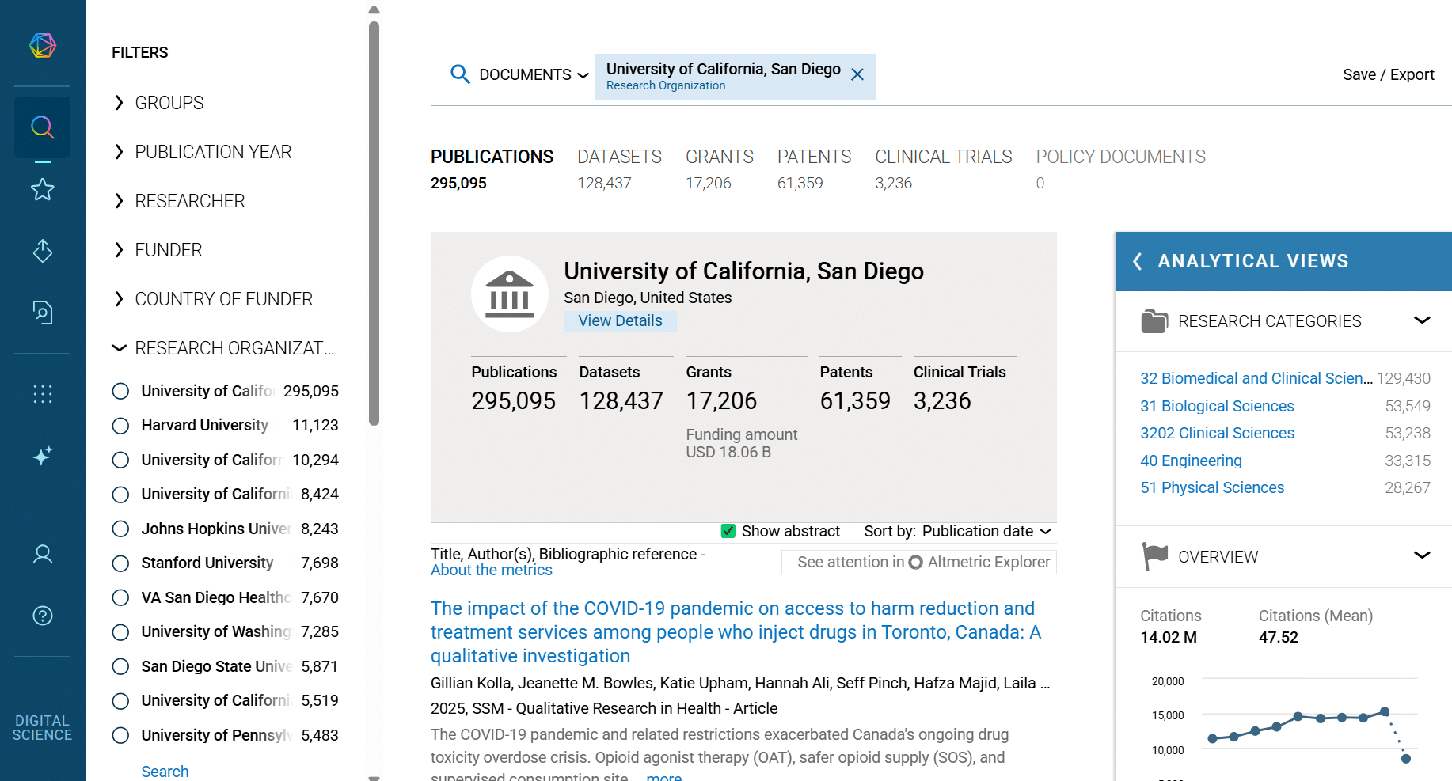The image size is (1452, 781).
Task: Uncheck the Show abstract checkbox
Action: pyautogui.click(x=728, y=531)
